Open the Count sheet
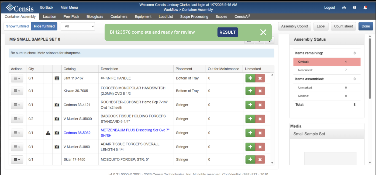376x175 pixels. tap(343, 26)
